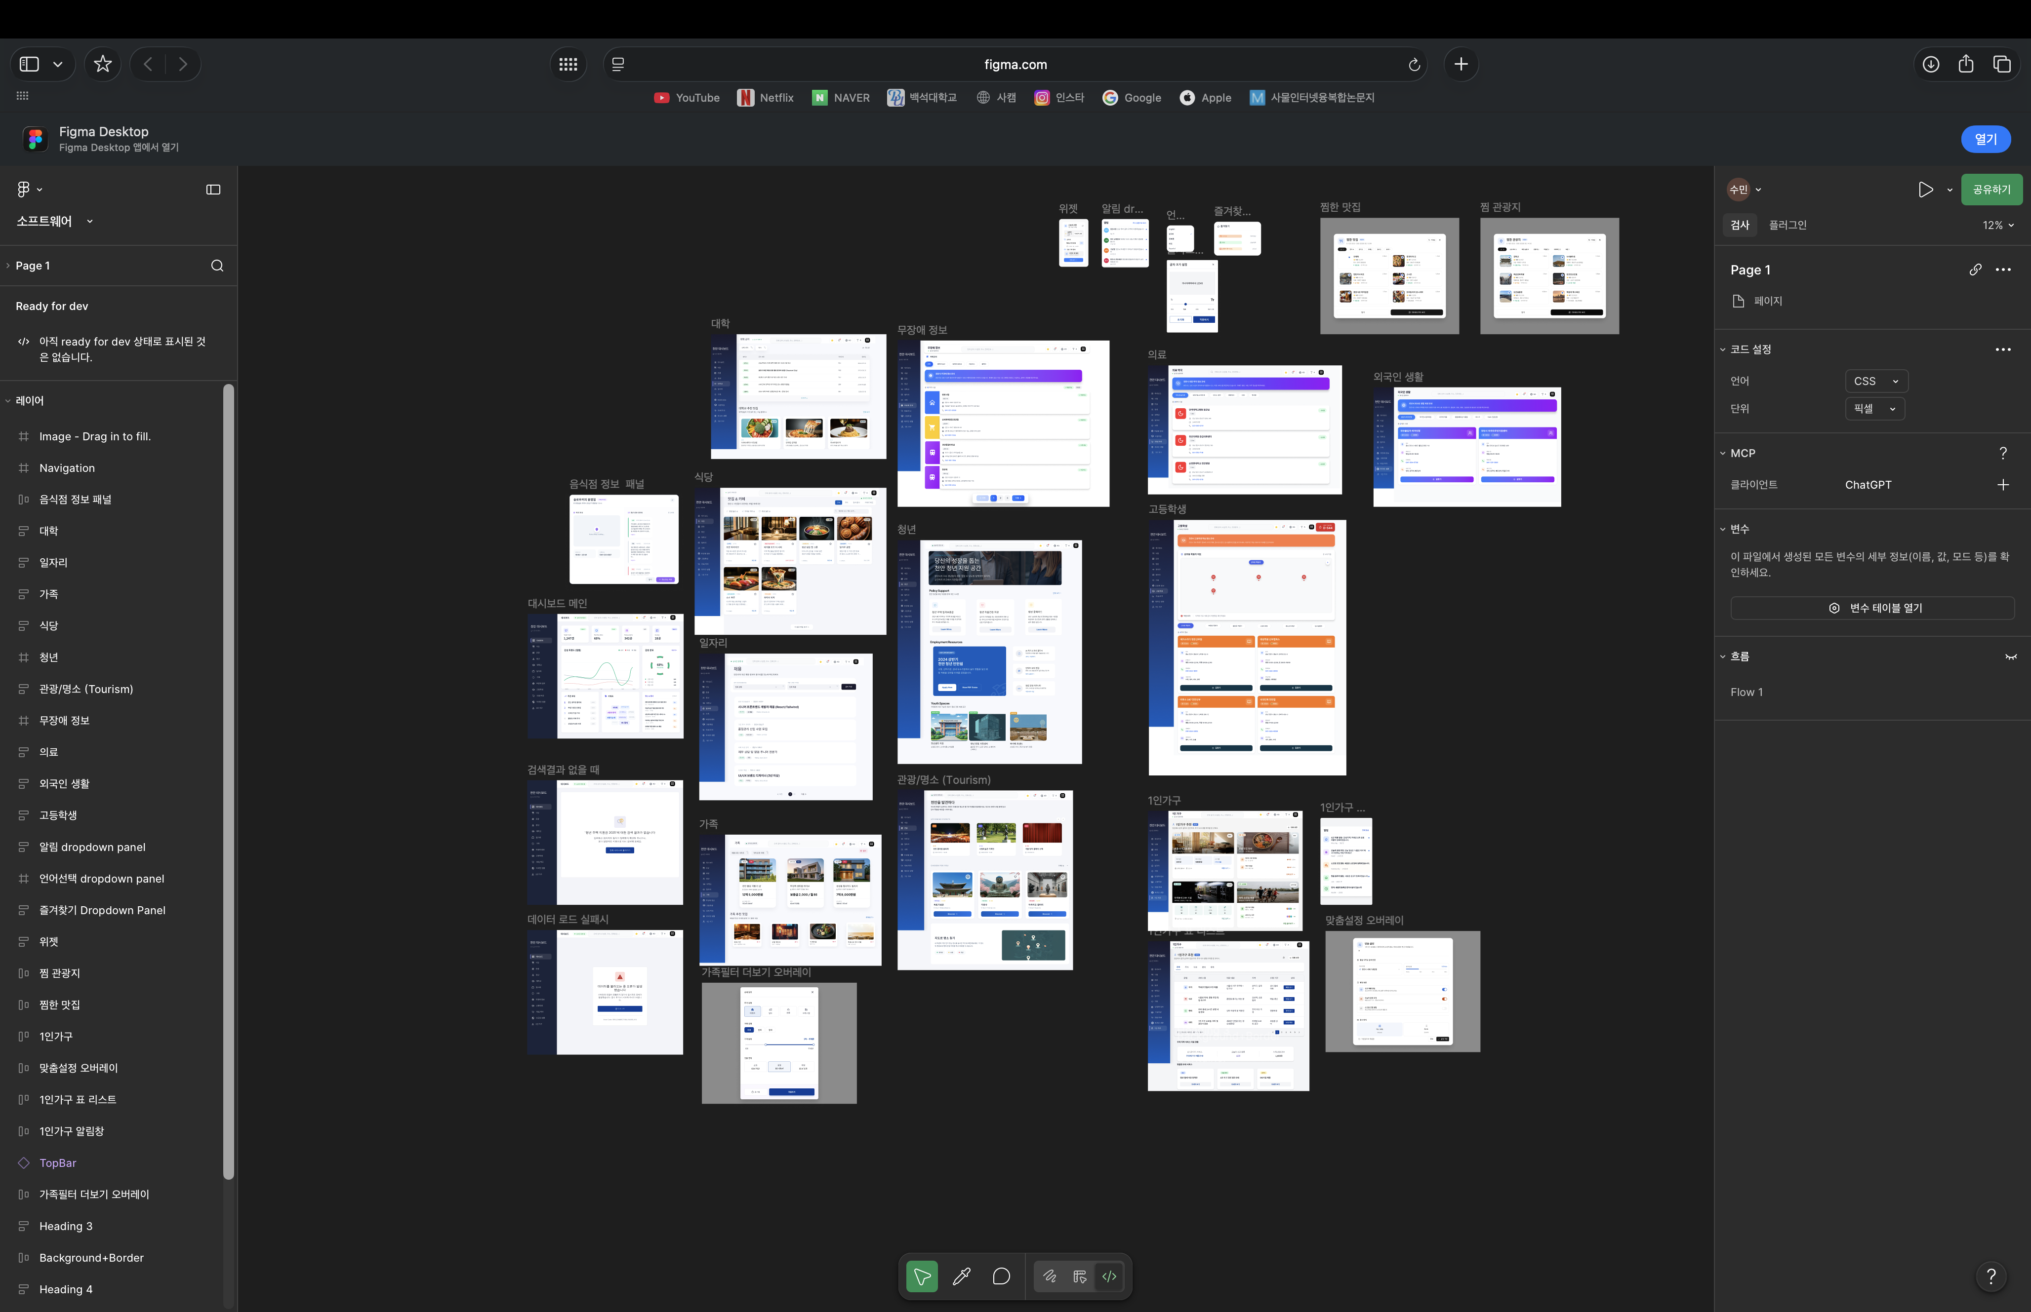Image resolution: width=2031 pixels, height=1312 pixels.
Task: Open a new Safari tab
Action: tap(1461, 64)
